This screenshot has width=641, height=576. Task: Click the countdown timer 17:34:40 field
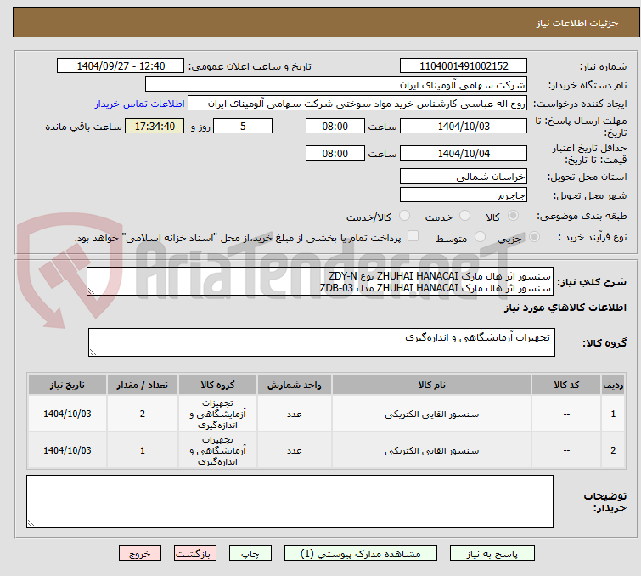(155, 126)
